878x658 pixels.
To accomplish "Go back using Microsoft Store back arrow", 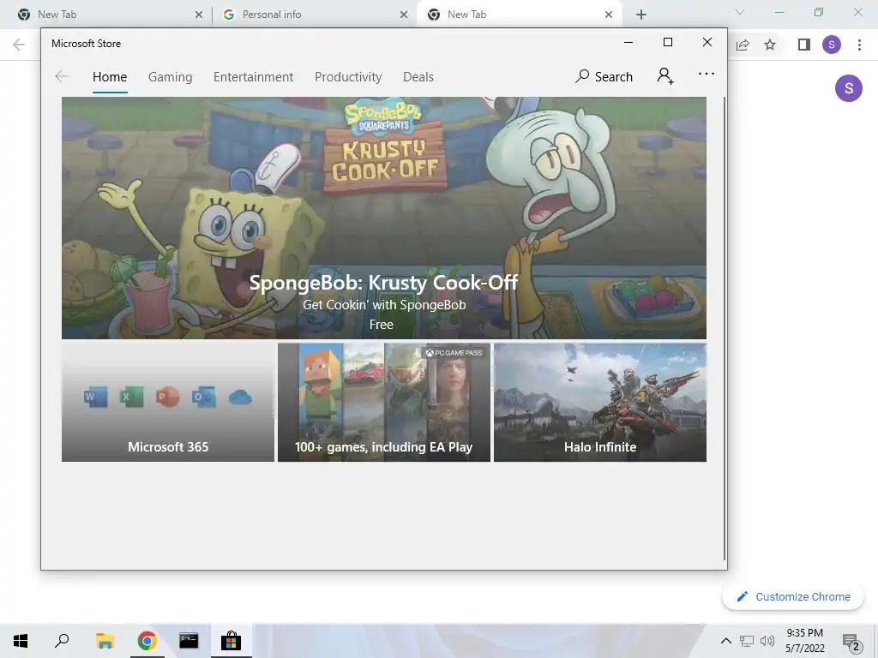I will pyautogui.click(x=62, y=76).
